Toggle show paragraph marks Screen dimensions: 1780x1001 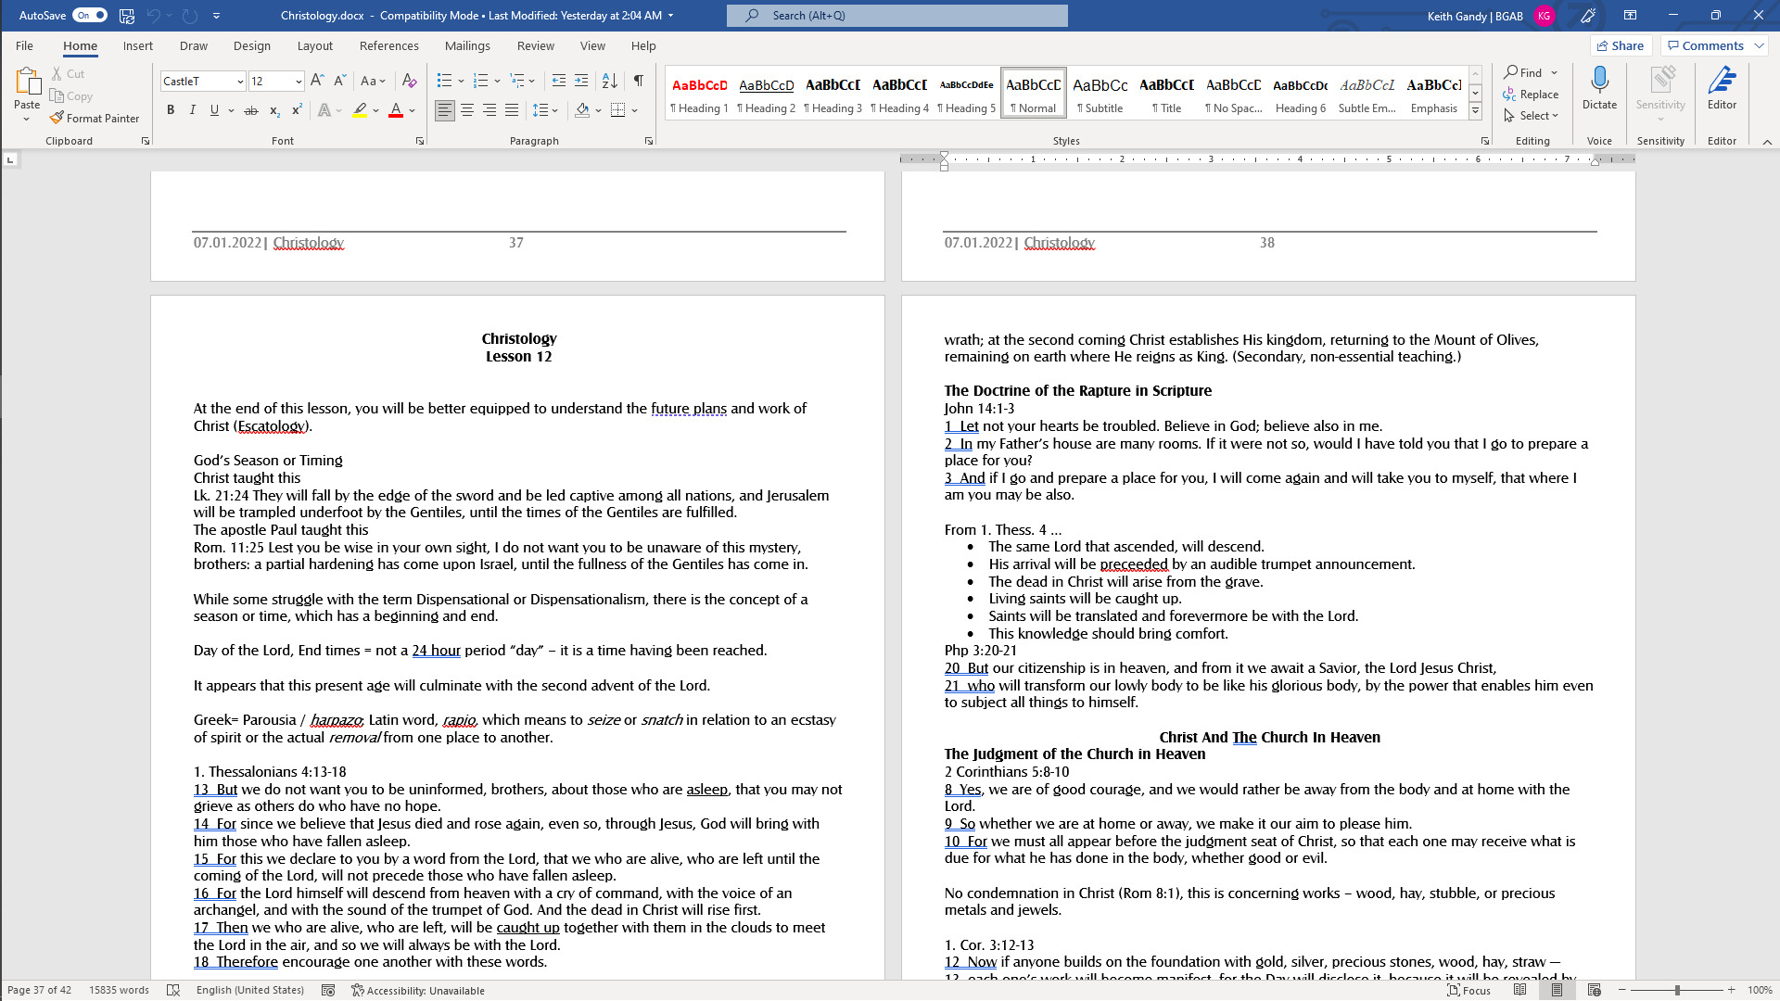[639, 81]
